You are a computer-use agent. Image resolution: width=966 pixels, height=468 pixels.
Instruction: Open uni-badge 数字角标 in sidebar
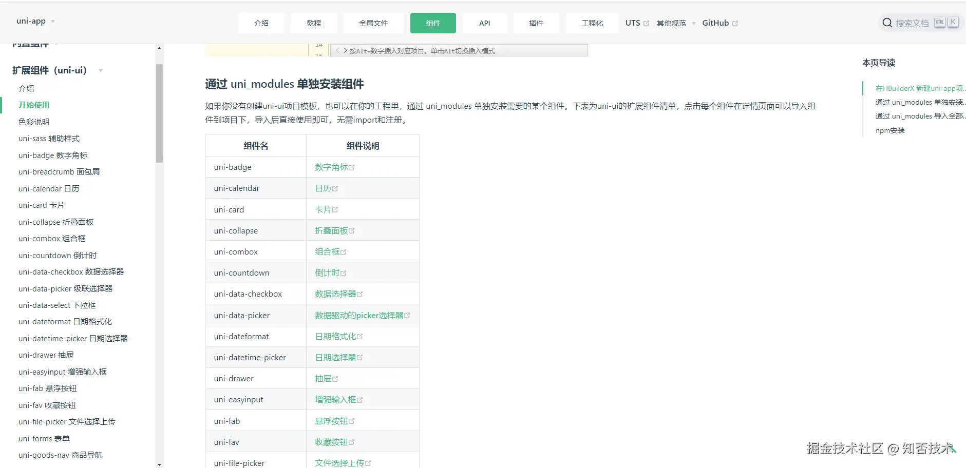[53, 155]
